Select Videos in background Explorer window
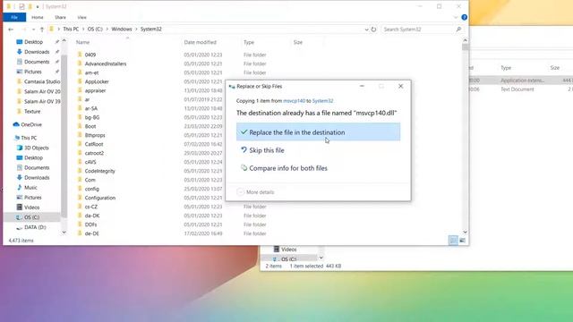 tap(288, 250)
